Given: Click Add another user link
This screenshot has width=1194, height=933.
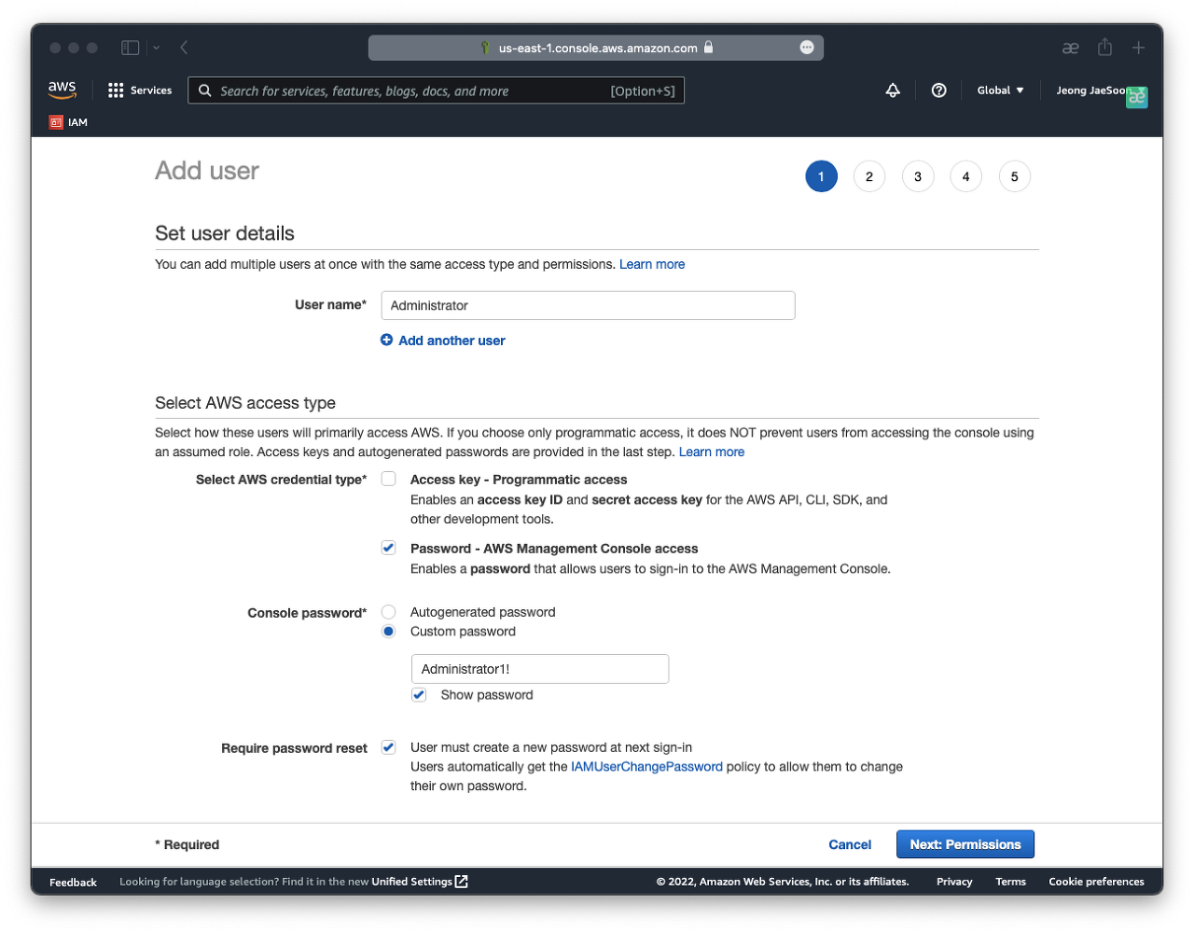Looking at the screenshot, I should [x=451, y=341].
